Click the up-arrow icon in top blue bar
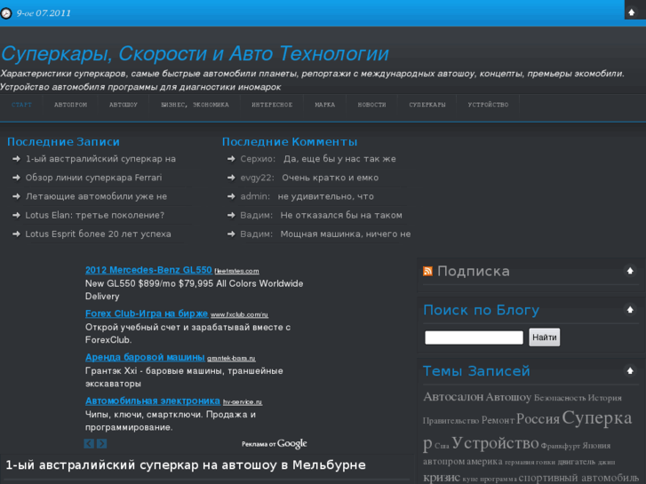646x484 pixels. point(632,12)
